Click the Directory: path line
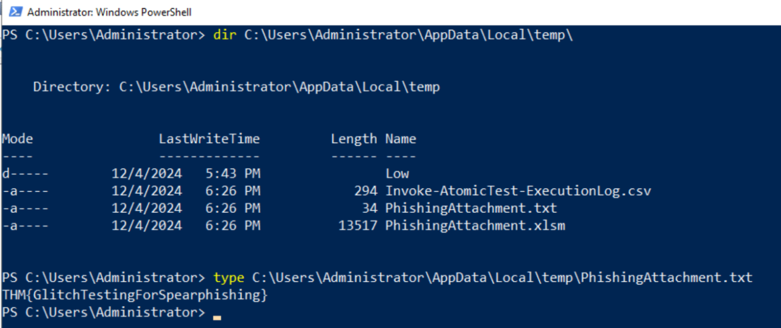 click(237, 87)
